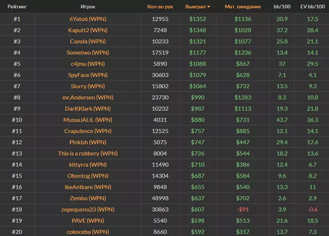The height and width of the screenshot is (236, 329).
Task: Click the Игрок column header
Action: (x=88, y=7)
